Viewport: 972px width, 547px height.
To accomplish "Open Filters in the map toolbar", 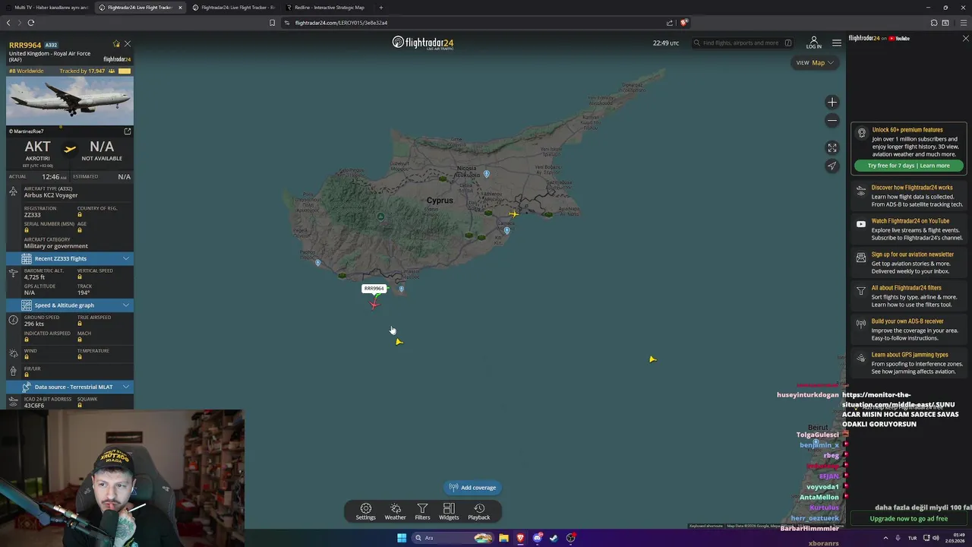I will click(x=422, y=511).
